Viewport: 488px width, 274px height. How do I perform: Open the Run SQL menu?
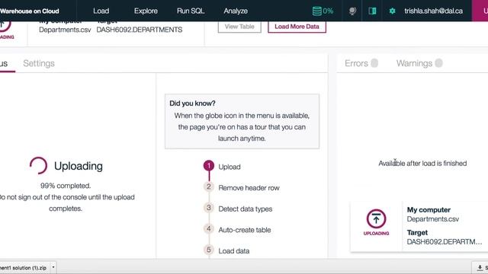pyautogui.click(x=191, y=11)
